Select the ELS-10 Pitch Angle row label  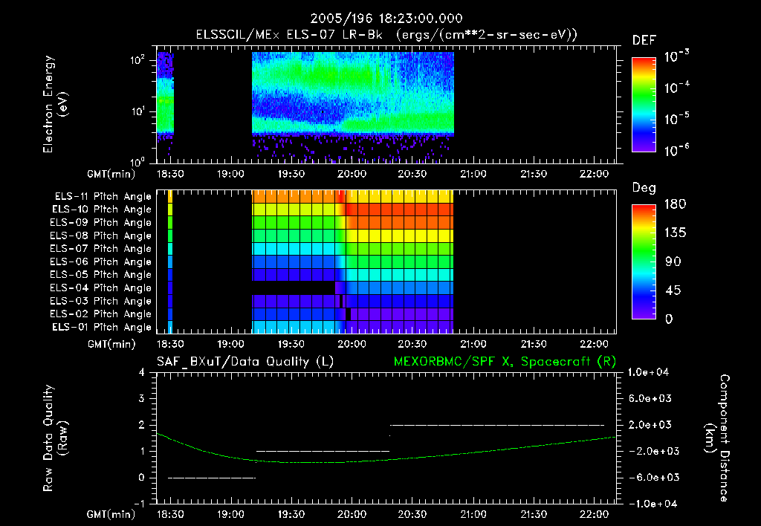(x=102, y=210)
